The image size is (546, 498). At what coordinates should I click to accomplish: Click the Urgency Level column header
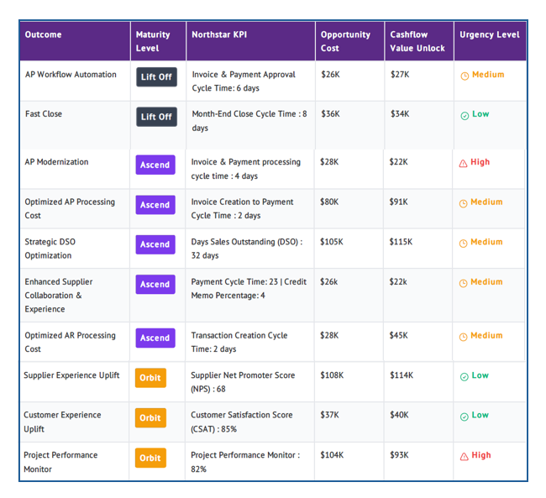point(491,41)
